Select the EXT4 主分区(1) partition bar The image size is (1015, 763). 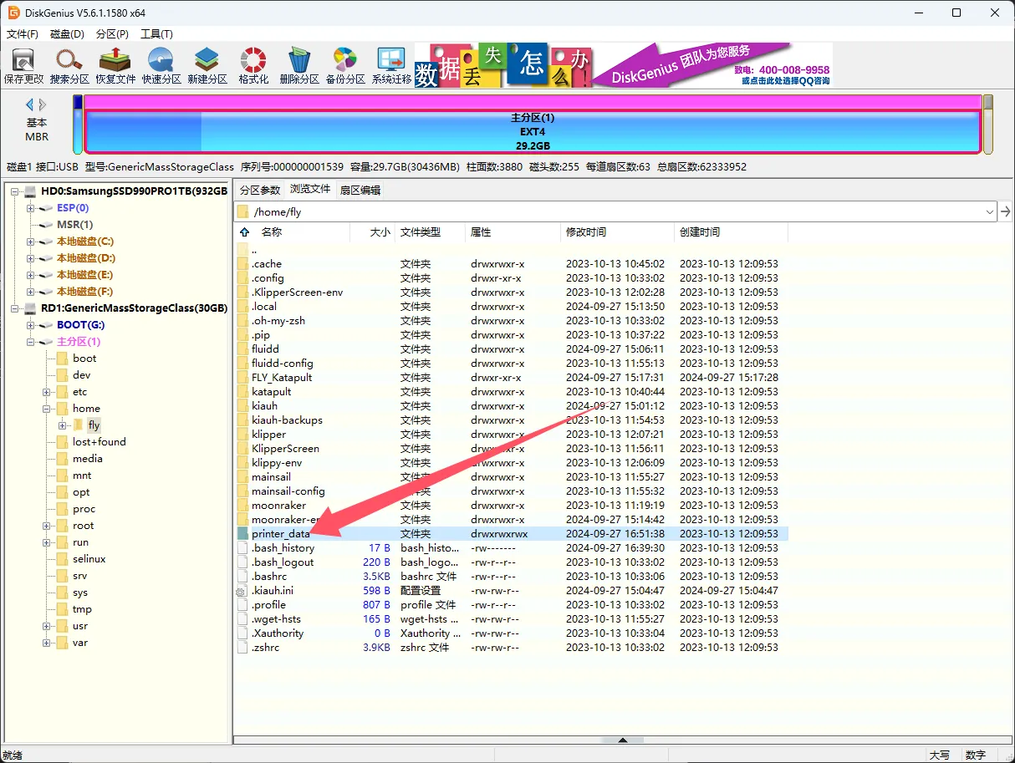(532, 132)
